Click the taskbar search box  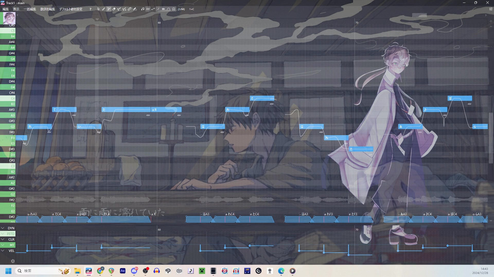tap(43, 271)
